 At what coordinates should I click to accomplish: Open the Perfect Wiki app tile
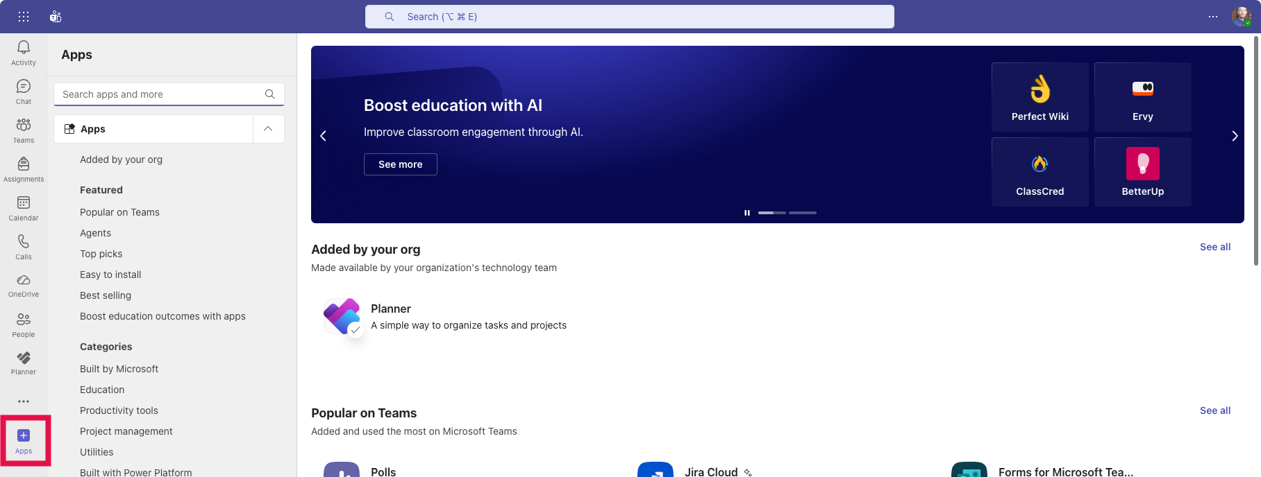tap(1040, 97)
